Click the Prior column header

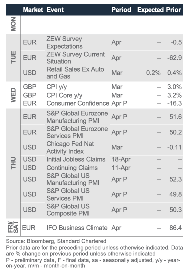(x=173, y=10)
